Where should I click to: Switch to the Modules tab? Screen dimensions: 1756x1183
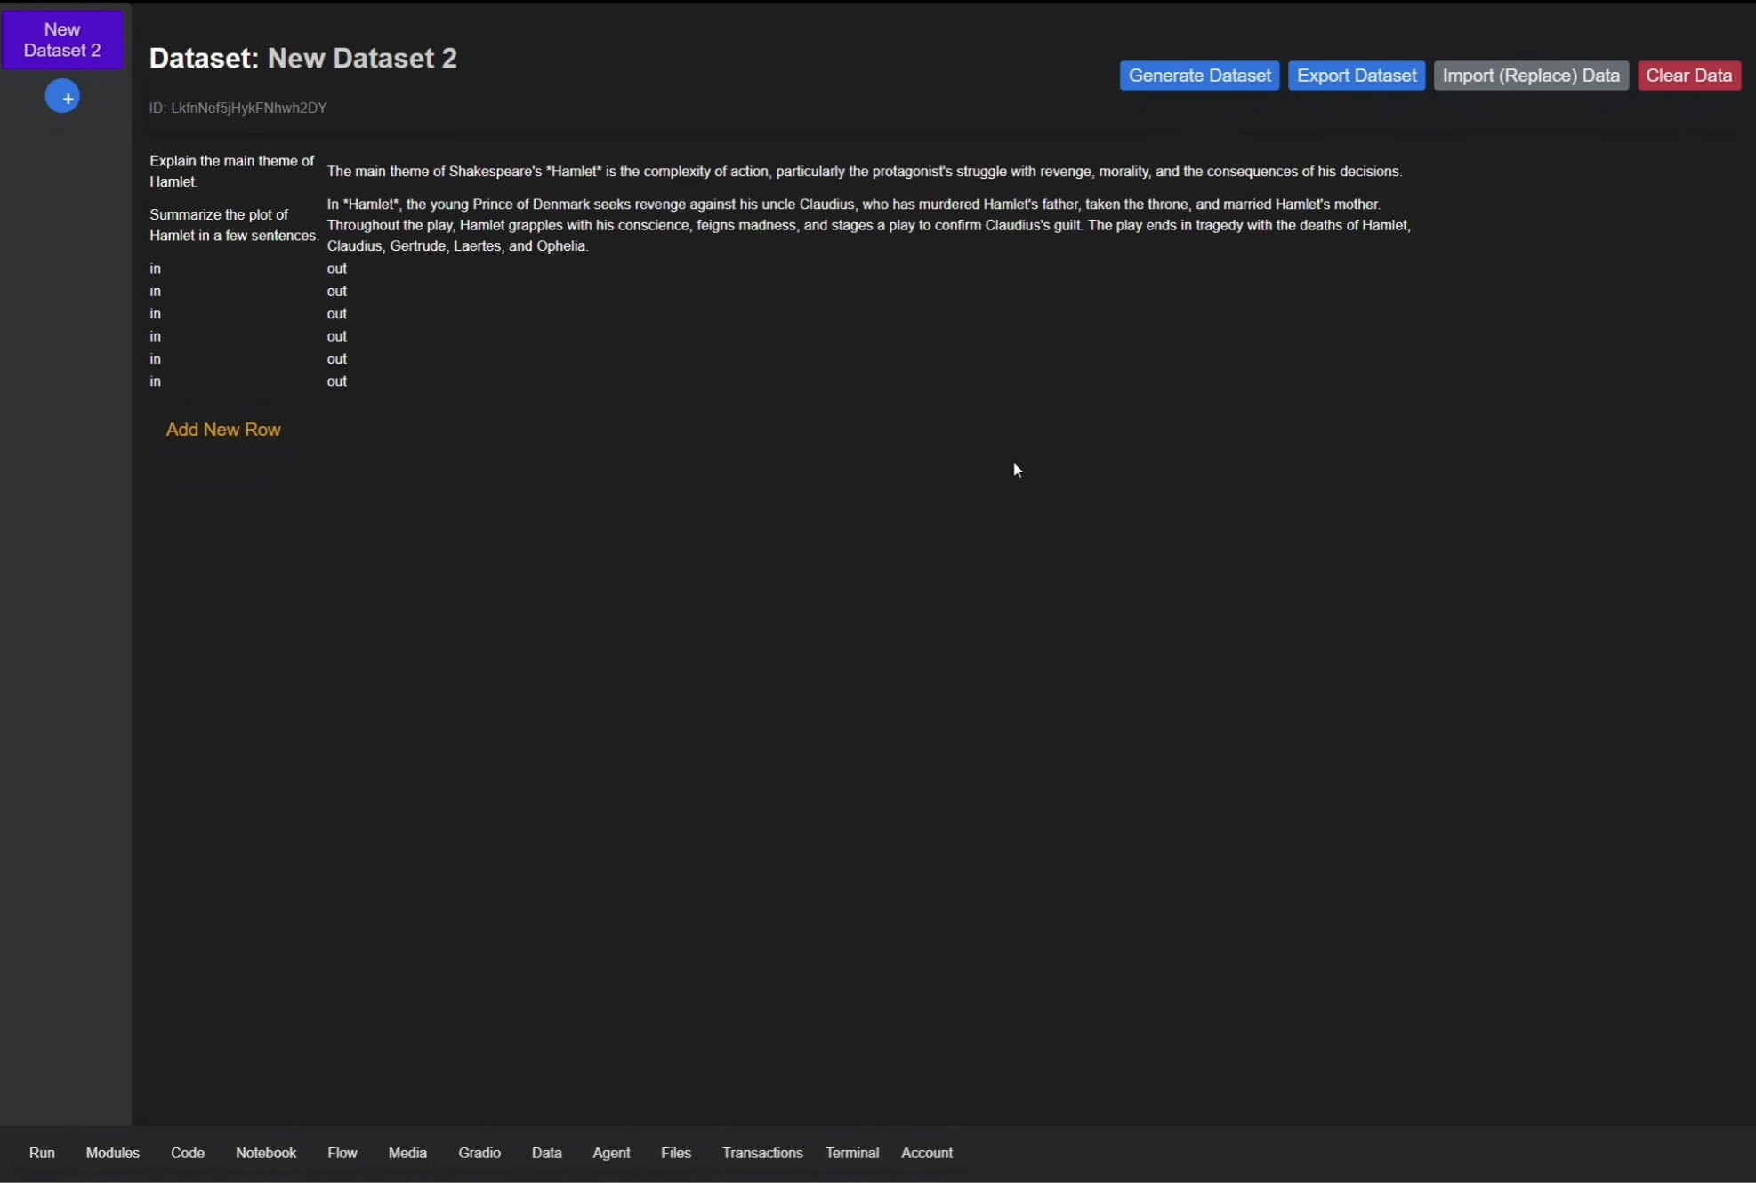pos(113,1153)
